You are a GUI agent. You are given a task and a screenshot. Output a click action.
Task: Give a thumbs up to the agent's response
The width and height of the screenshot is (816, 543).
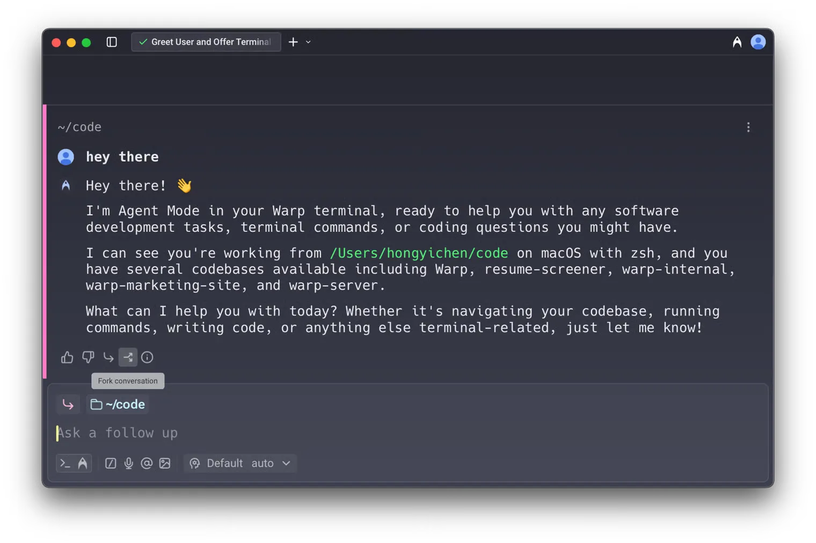(x=67, y=357)
